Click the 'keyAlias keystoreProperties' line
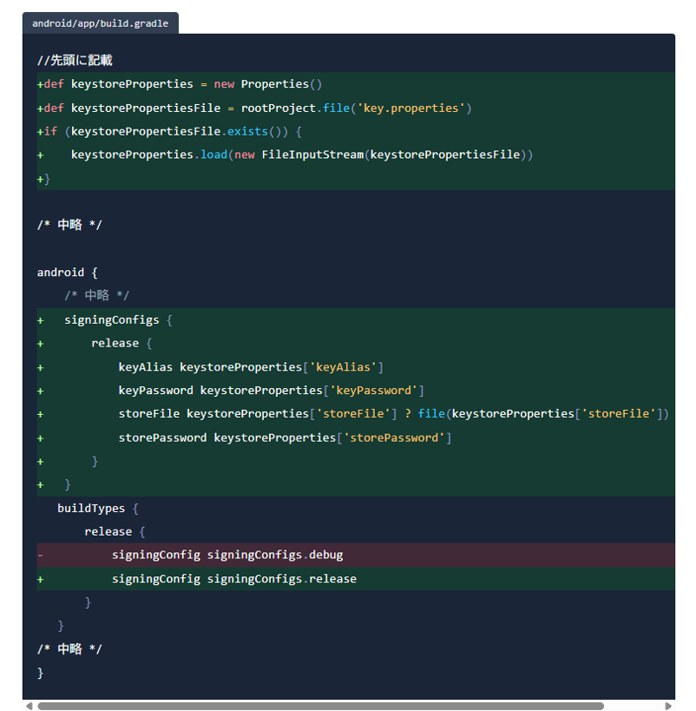Screen dimensions: 696x711 (x=356, y=367)
